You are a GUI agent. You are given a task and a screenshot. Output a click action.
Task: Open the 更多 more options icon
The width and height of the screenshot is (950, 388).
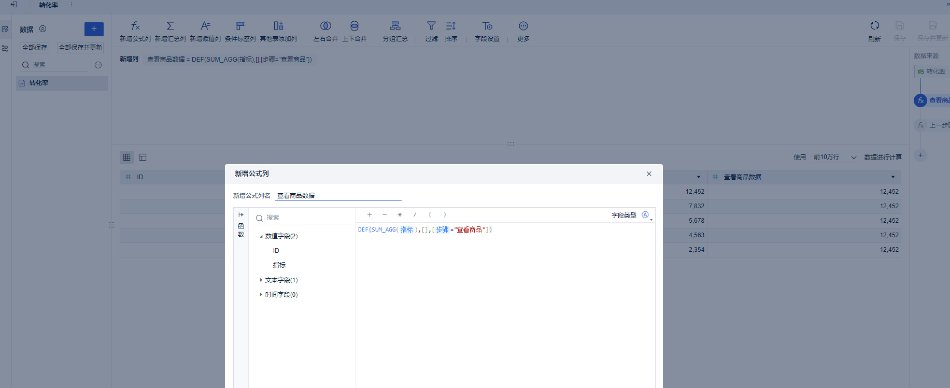(x=523, y=26)
